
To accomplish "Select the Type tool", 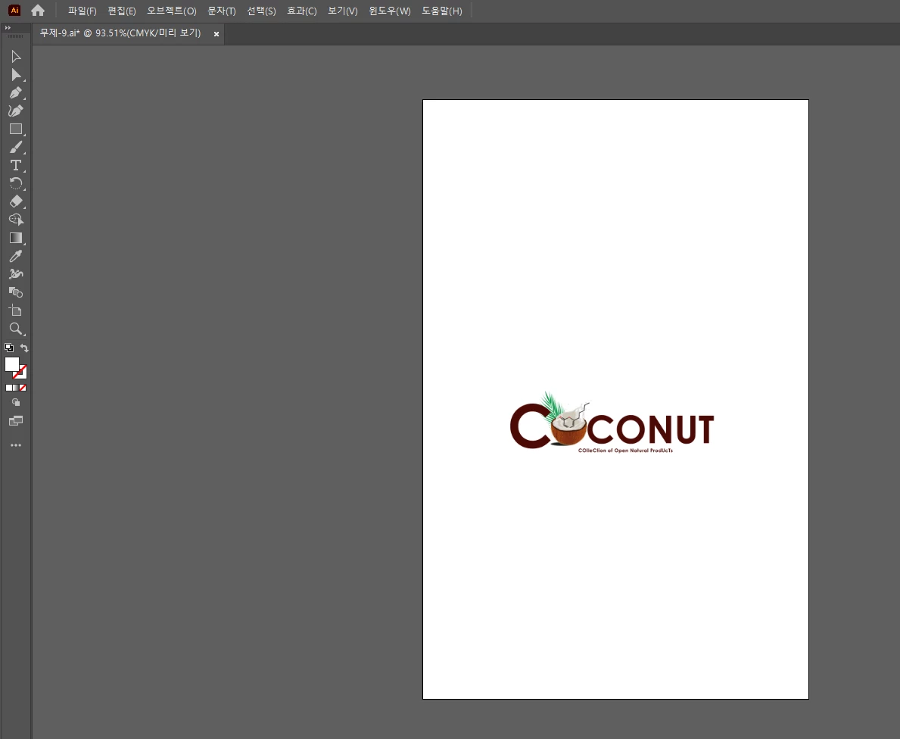I will [16, 165].
